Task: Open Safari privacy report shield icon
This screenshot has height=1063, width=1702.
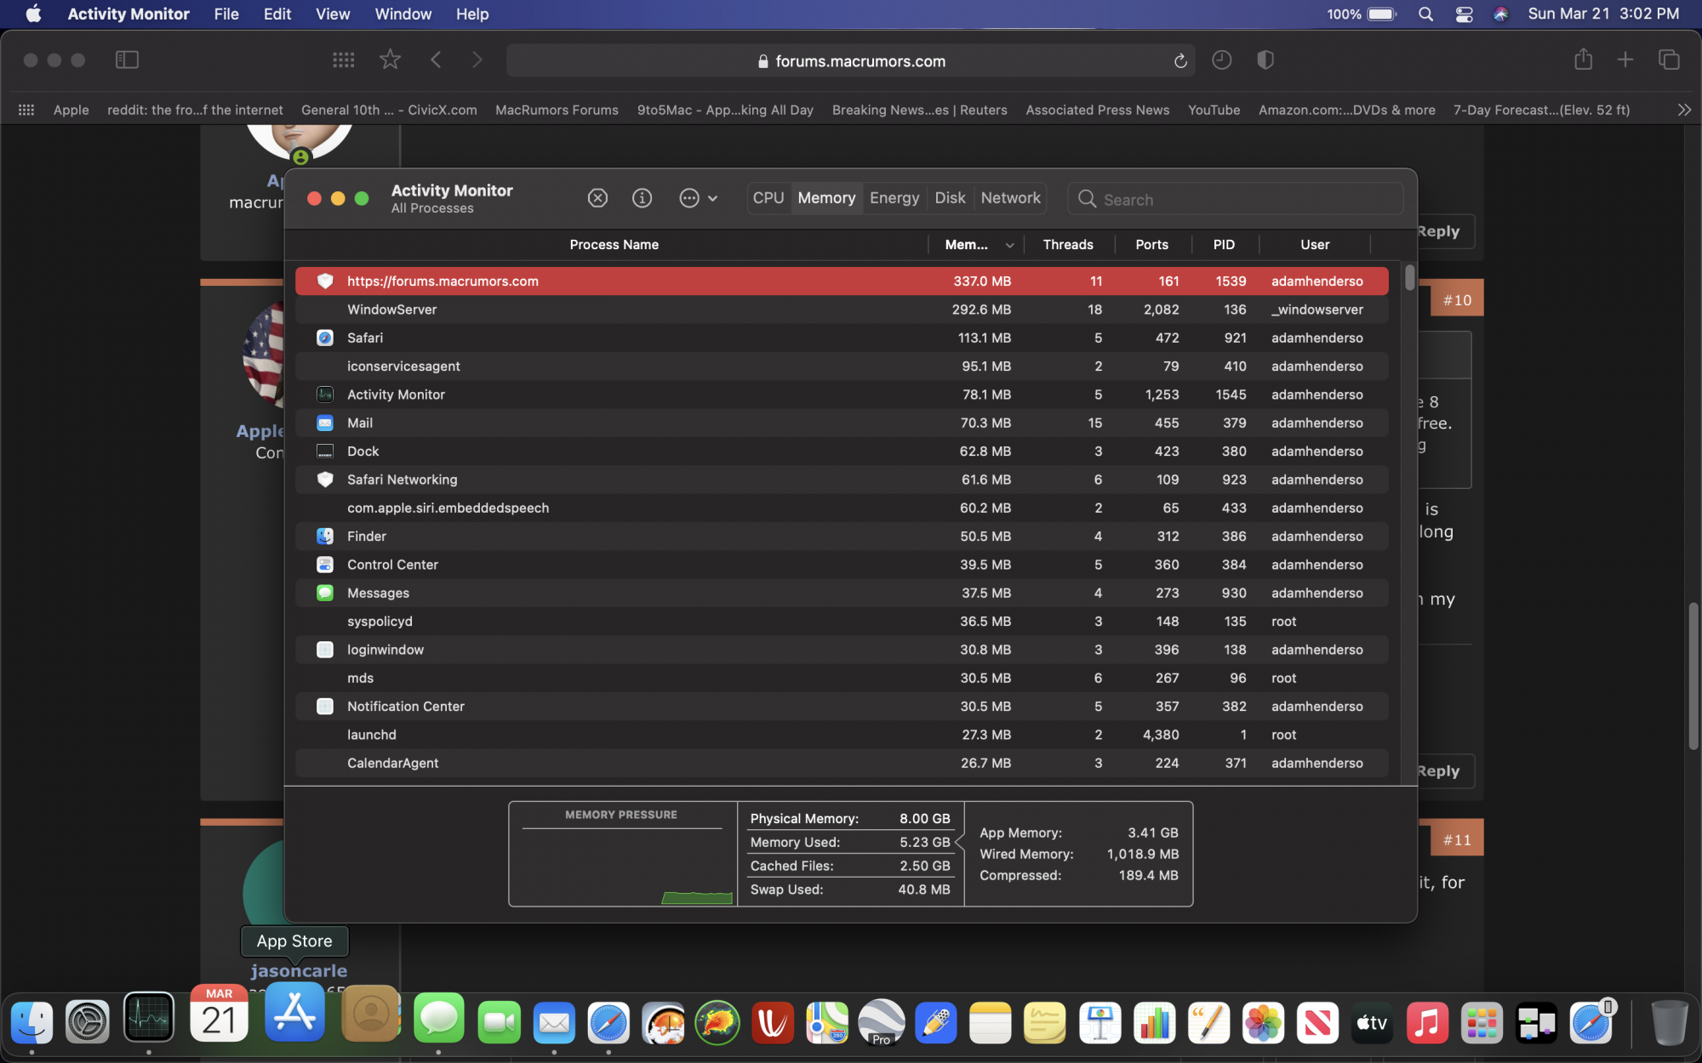Action: point(1265,60)
